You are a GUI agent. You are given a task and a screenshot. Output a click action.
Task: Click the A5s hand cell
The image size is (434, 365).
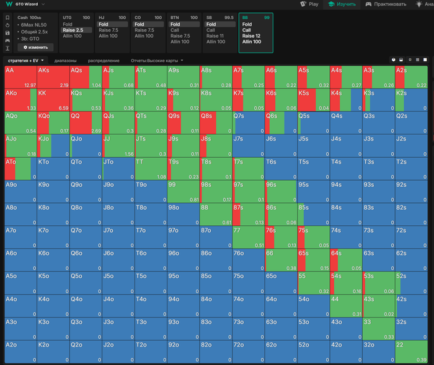(x=314, y=77)
